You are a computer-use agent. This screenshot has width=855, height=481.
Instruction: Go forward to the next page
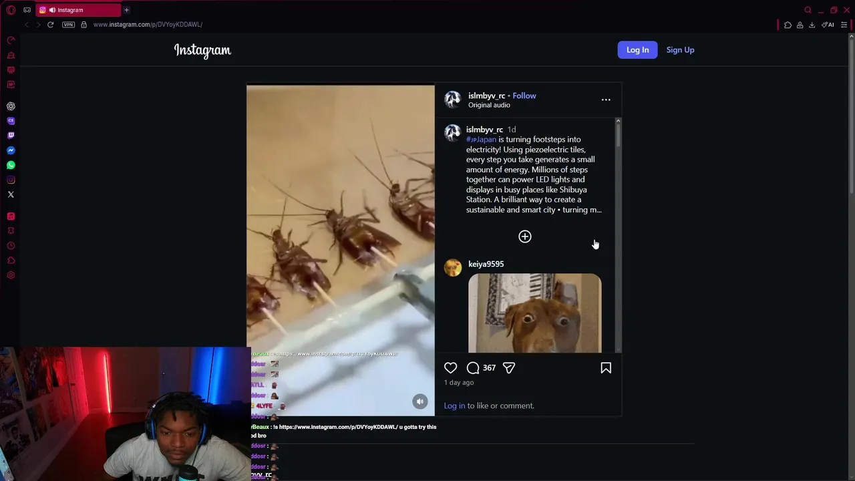click(39, 25)
